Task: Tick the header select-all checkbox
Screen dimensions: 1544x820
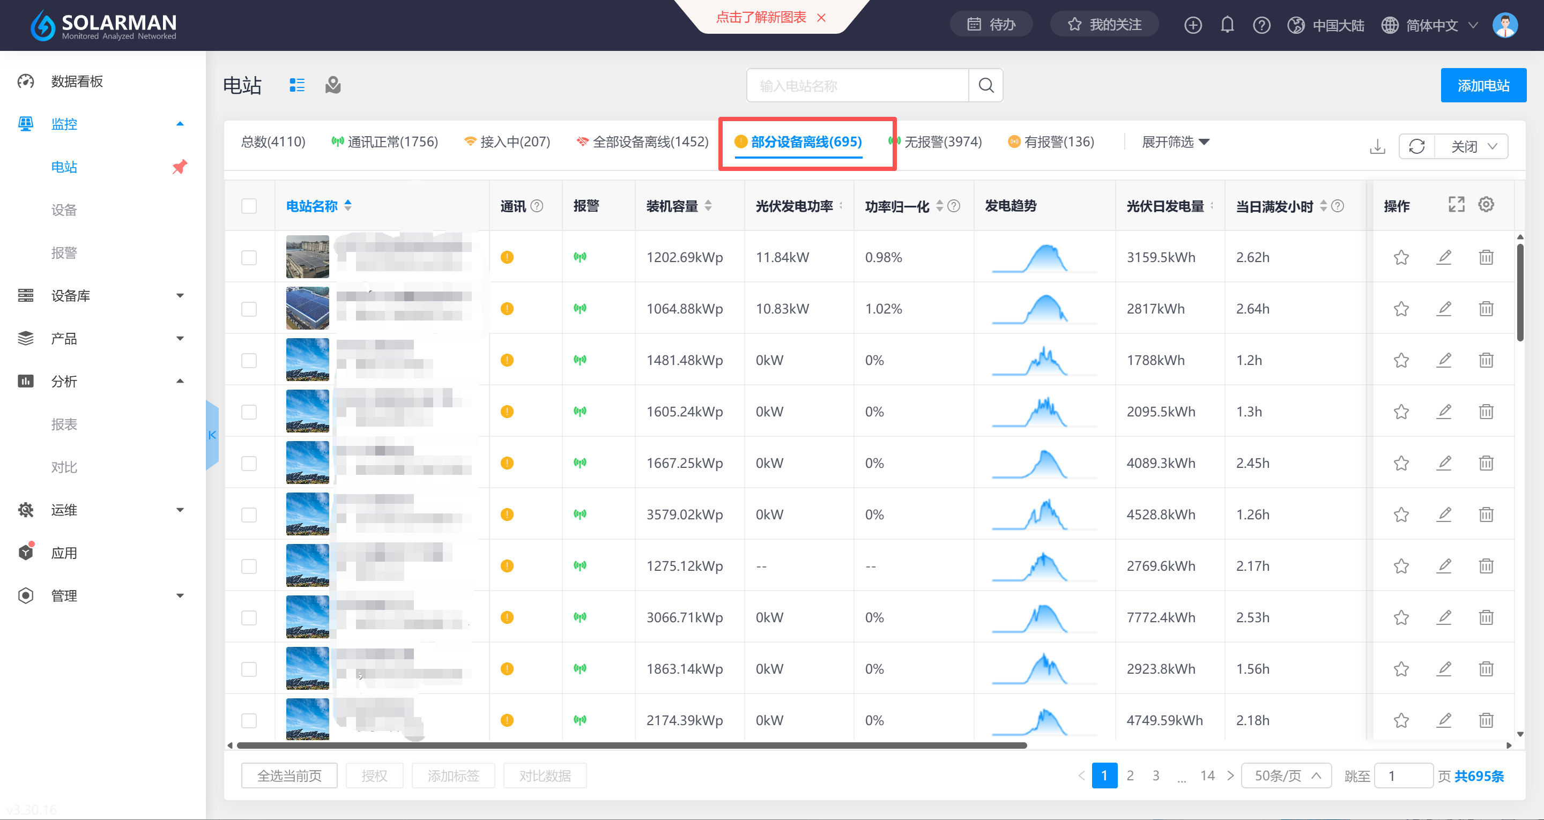Action: (249, 206)
